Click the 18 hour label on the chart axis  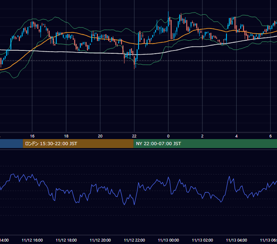(x=66, y=136)
